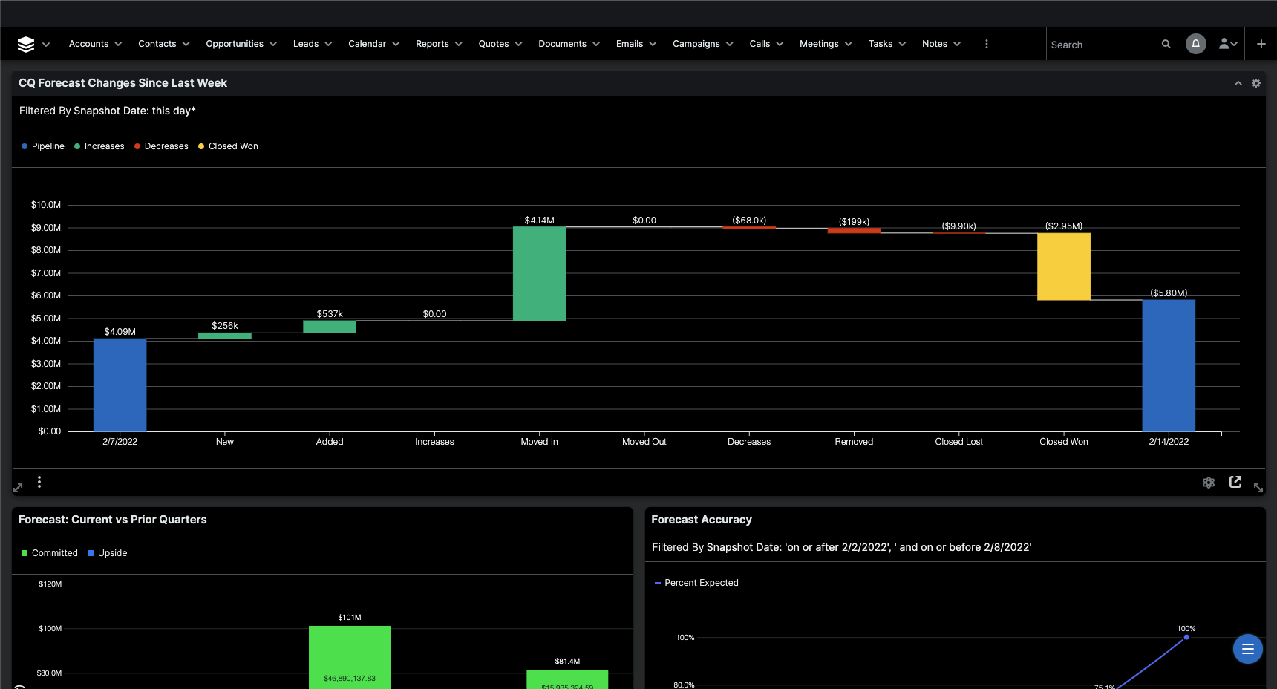Expand the dropdown next to the cube logo

click(46, 45)
